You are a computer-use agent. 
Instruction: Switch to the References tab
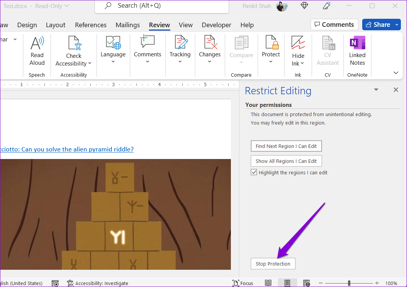point(91,25)
